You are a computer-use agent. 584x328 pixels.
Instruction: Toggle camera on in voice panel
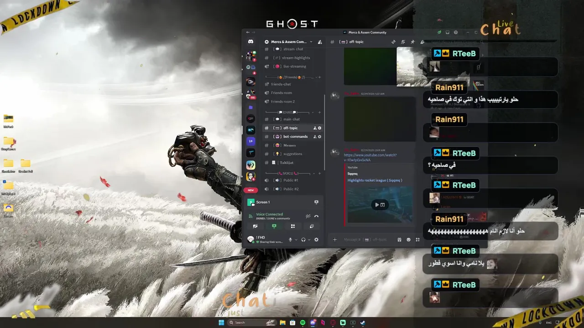(255, 226)
